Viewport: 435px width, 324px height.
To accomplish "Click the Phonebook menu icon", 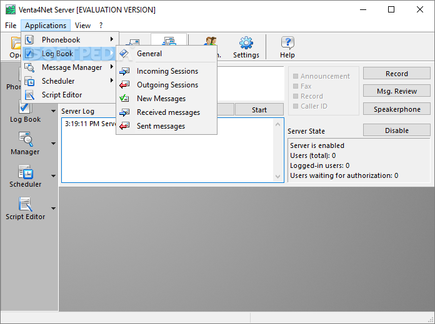I will pyautogui.click(x=29, y=40).
